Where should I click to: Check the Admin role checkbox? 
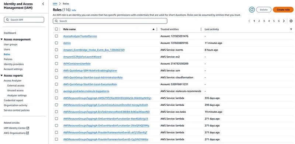click(56, 43)
